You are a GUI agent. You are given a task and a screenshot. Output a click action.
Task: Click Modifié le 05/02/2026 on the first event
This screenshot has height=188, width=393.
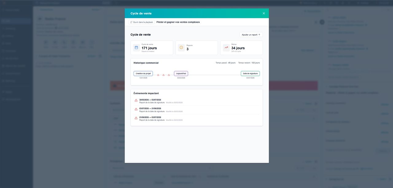[174, 102]
